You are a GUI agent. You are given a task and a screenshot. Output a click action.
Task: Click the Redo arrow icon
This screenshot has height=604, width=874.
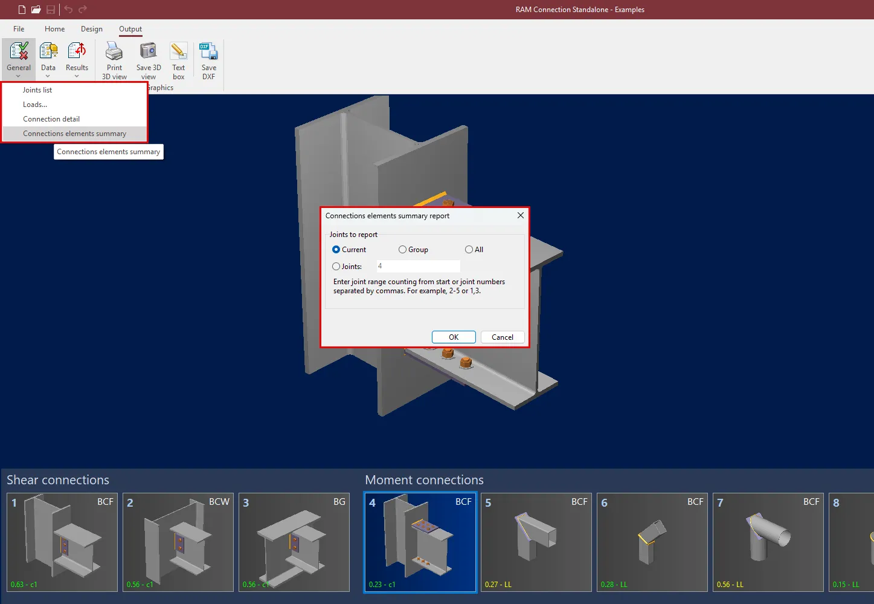[83, 10]
